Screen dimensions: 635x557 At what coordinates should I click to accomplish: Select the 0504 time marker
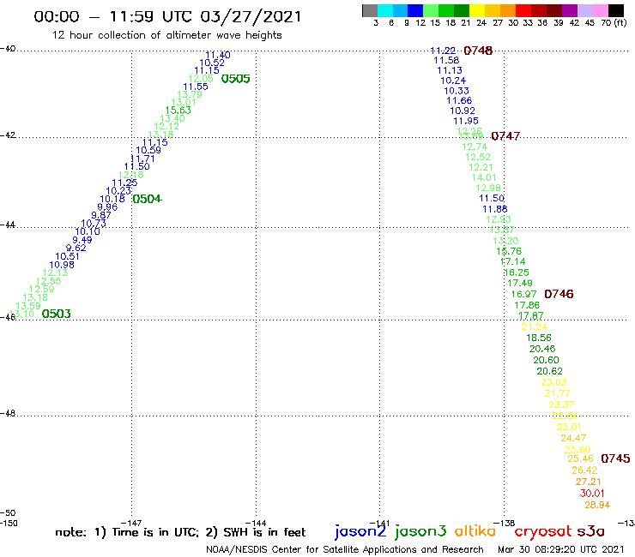pos(147,199)
